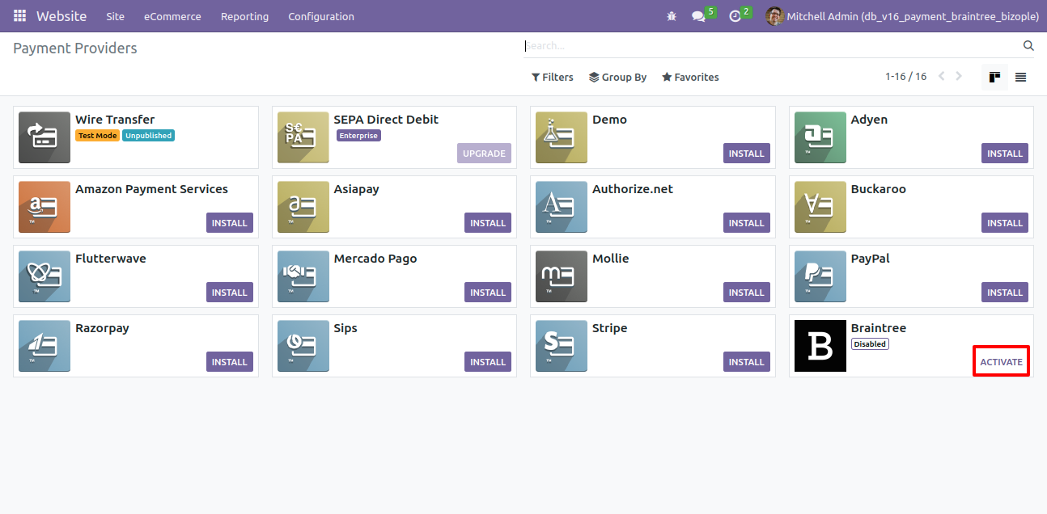Install the Adyen provider
This screenshot has height=514, width=1047.
(1005, 154)
